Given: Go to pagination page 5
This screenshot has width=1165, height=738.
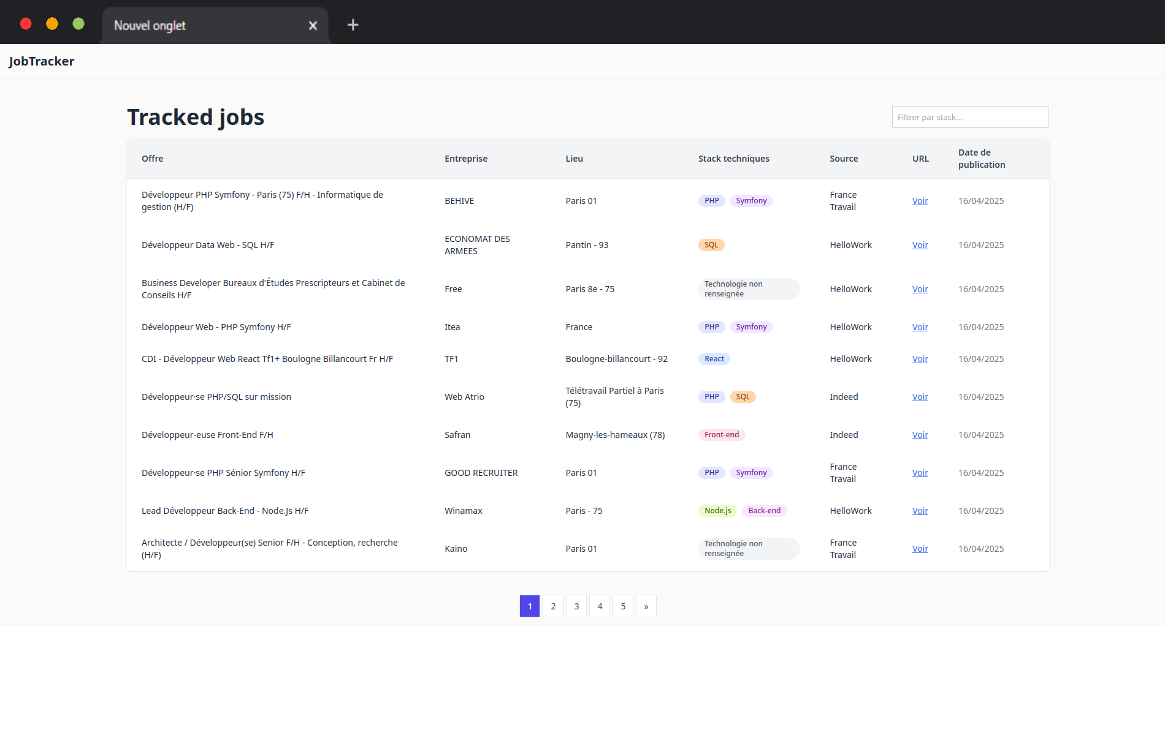Looking at the screenshot, I should pyautogui.click(x=623, y=606).
